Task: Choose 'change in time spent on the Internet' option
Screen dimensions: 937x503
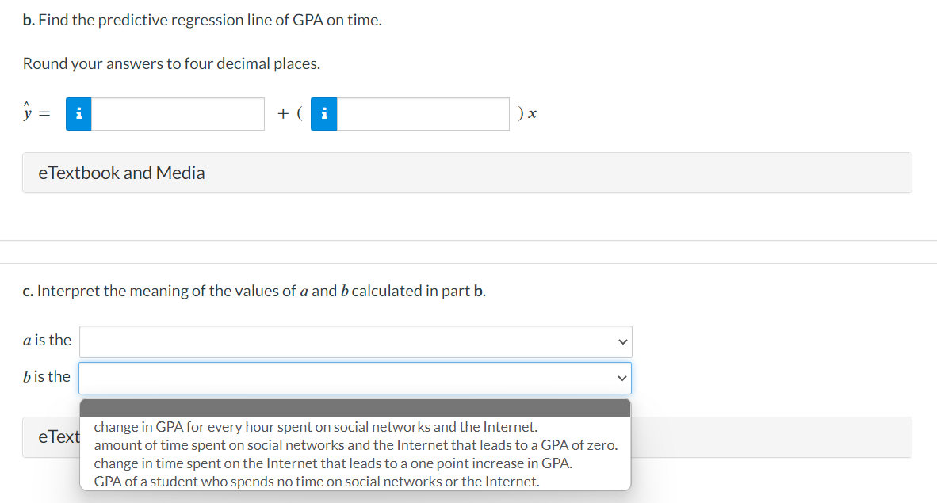Action: (333, 463)
